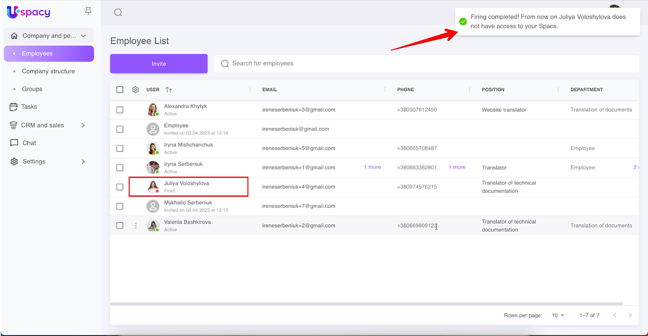Select checkbox for Juliya Voloshylova row
This screenshot has width=648, height=336.
(120, 187)
